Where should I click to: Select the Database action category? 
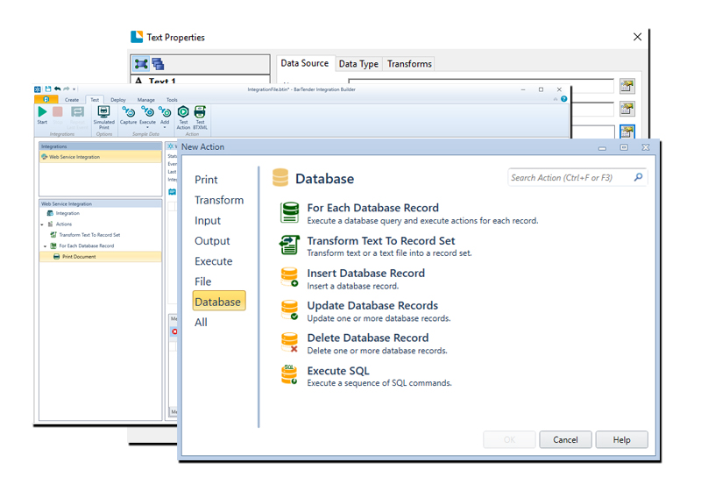(219, 301)
